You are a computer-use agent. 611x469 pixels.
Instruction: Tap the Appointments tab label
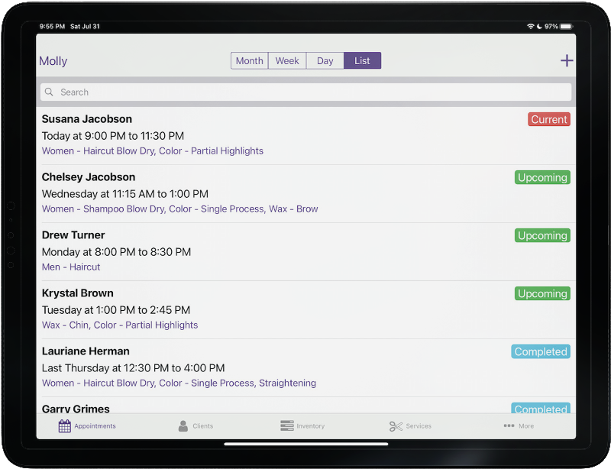(x=95, y=426)
